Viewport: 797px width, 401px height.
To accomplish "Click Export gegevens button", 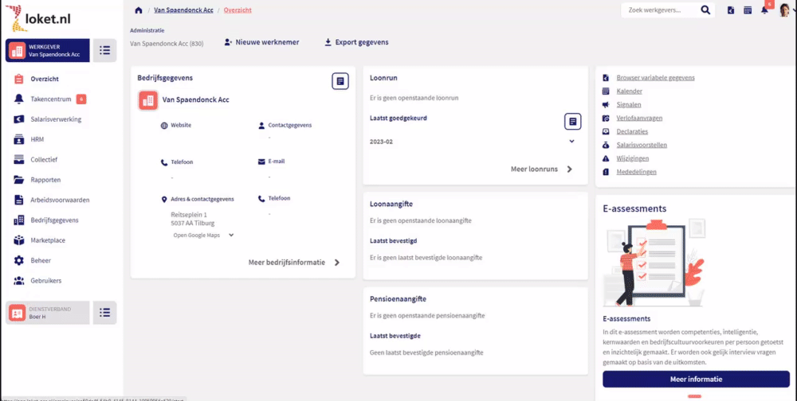I will click(356, 42).
